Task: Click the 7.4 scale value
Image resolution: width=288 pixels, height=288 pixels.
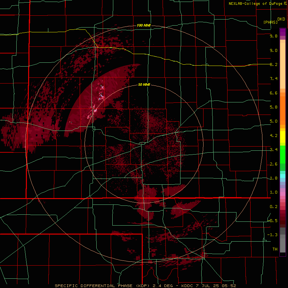Action: tap(274, 79)
